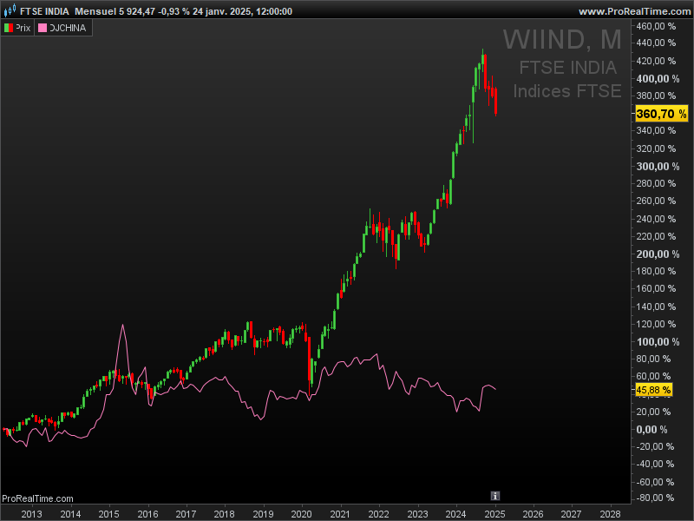Click the -40,00 % scale value
This screenshot has width=694, height=521.
(x=655, y=465)
